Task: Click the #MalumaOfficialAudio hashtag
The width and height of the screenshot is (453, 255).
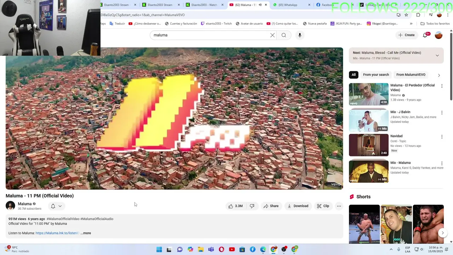Action: [97, 219]
